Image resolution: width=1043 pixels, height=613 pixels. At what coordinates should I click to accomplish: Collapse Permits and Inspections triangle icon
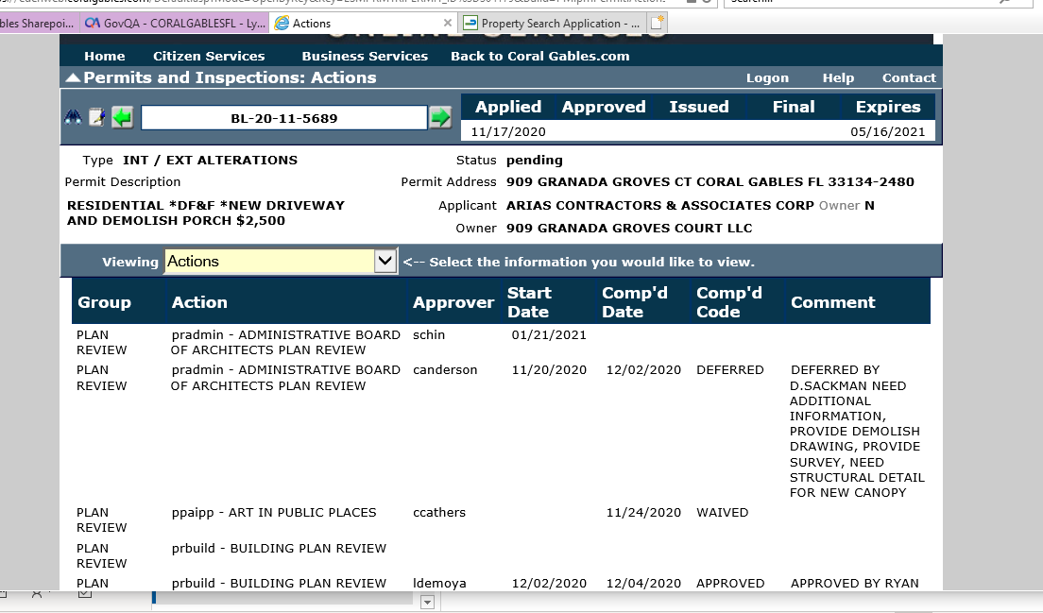[x=72, y=77]
